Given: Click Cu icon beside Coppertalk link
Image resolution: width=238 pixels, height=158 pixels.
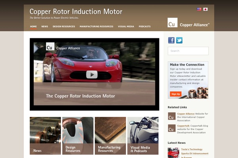Looking at the screenshot, I should coord(172,128).
